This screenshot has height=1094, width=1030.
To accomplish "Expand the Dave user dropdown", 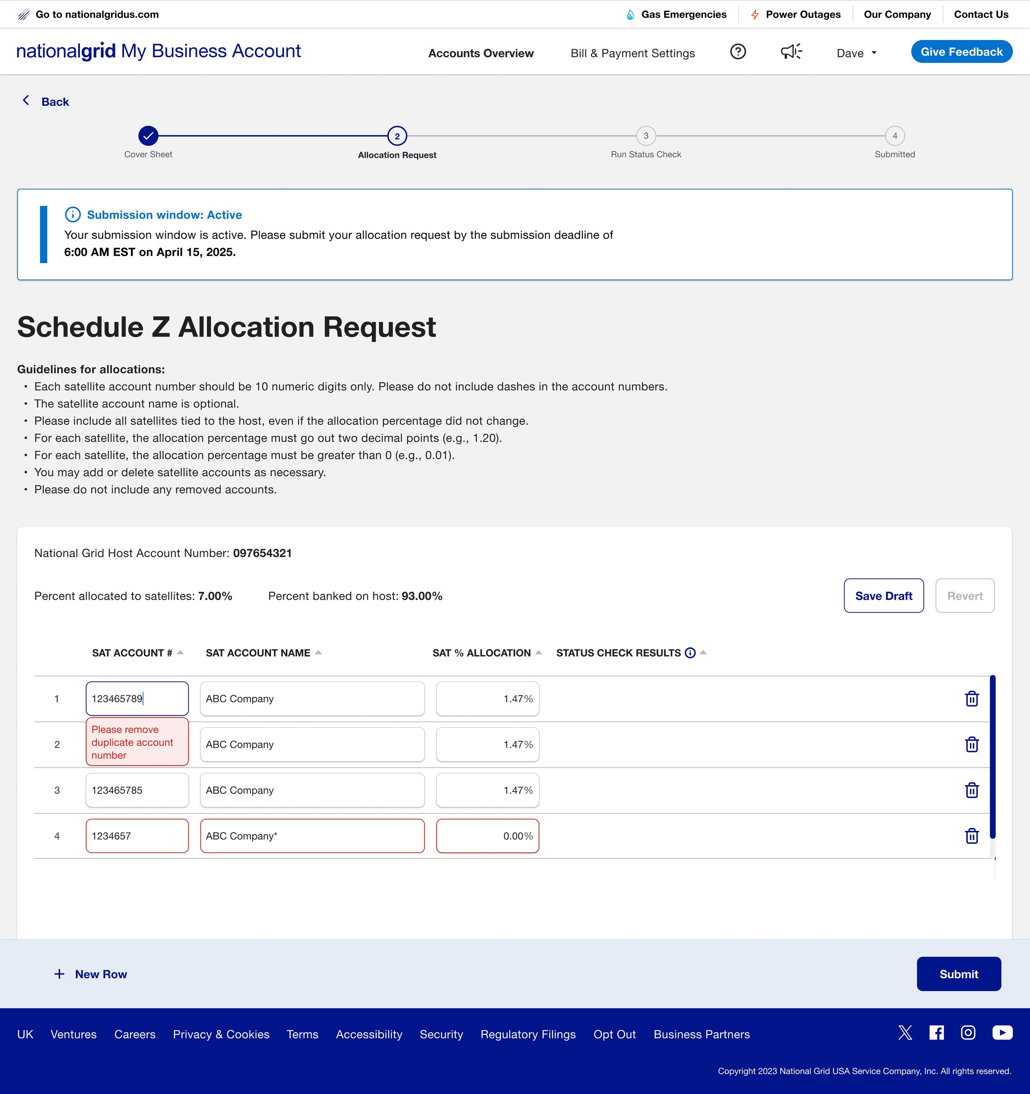I will pos(856,54).
